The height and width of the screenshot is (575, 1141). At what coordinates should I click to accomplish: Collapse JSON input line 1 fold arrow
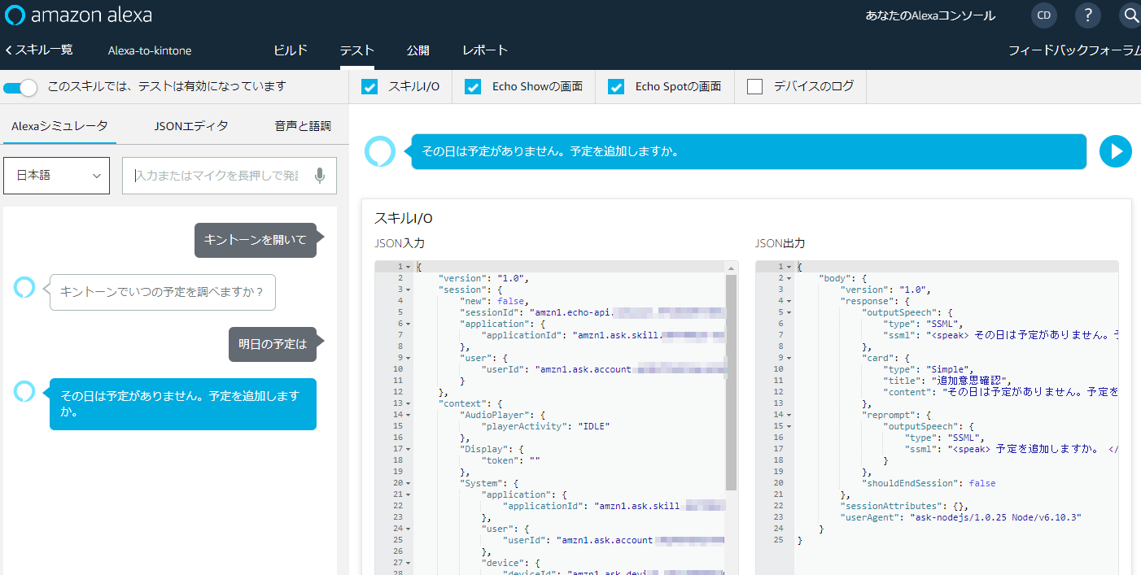[x=408, y=267]
